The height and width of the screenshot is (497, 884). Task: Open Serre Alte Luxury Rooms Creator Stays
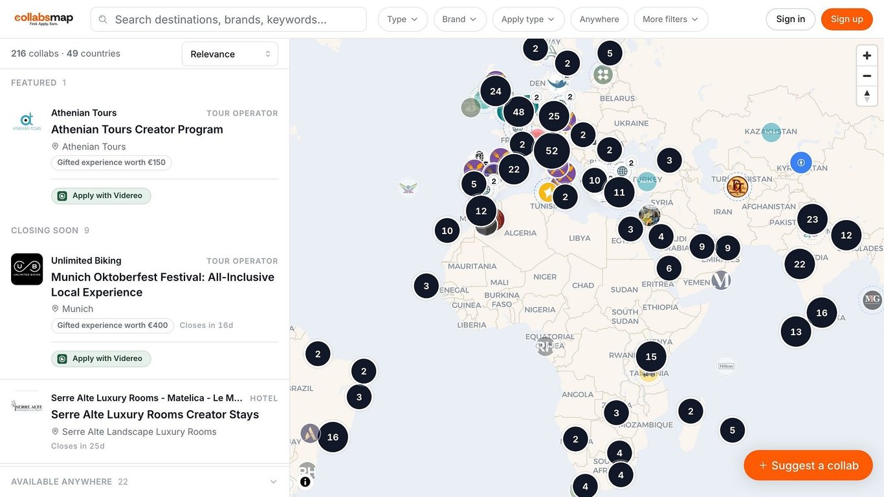(x=155, y=414)
